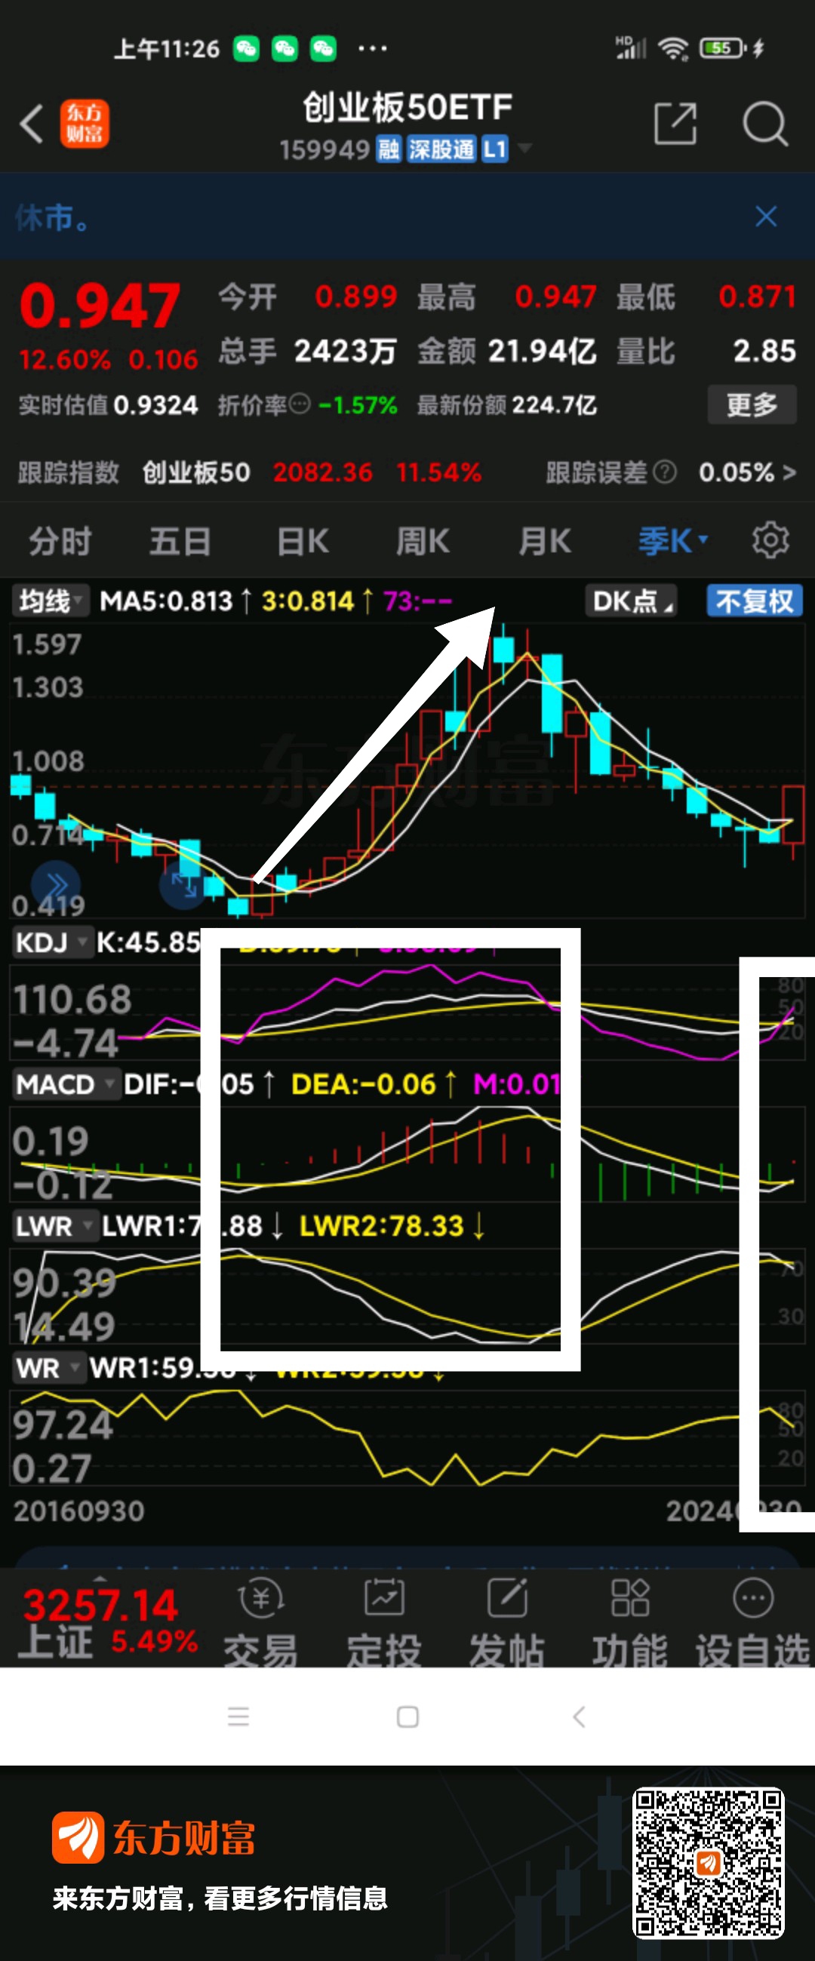Tap the battery status icon

point(722,49)
